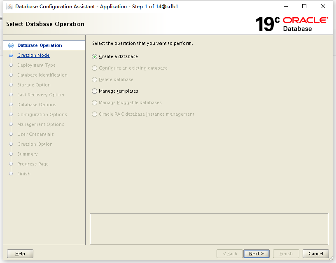
Task: Click the Database Operation step bullet icon
Action: (x=11, y=45)
